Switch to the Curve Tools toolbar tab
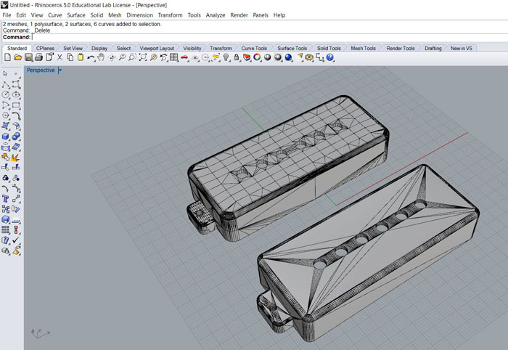 (x=254, y=48)
